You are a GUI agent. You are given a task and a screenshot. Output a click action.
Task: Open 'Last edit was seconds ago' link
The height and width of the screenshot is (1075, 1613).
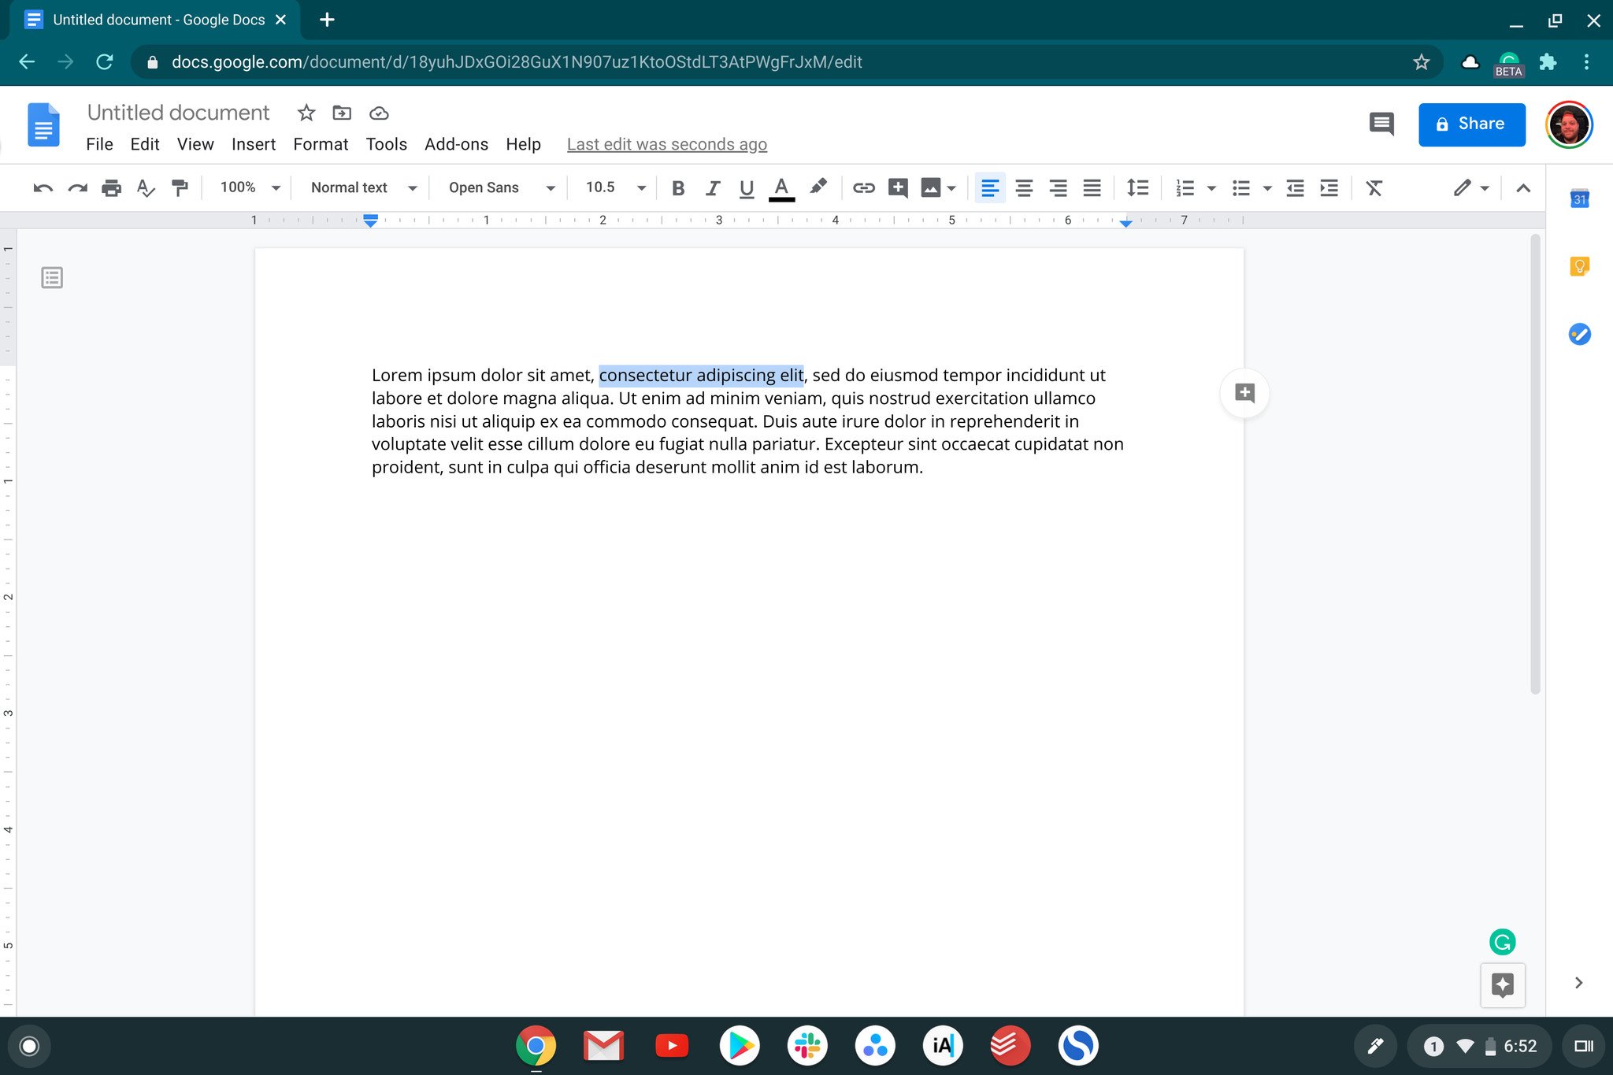click(667, 144)
